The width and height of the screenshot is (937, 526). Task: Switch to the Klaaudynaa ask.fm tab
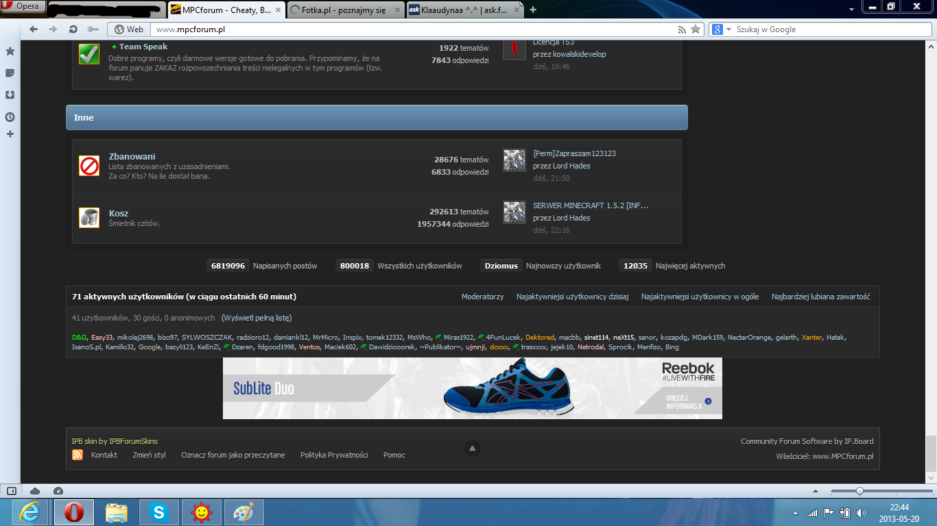click(466, 10)
